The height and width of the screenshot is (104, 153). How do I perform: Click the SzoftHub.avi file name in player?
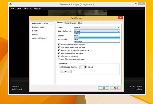pos(17,89)
